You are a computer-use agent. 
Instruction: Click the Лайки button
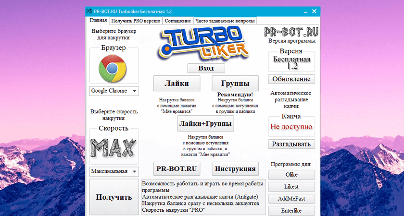pyautogui.click(x=177, y=84)
